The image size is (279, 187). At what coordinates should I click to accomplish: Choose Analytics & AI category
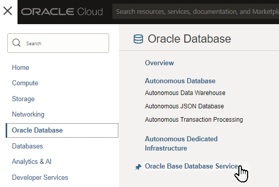point(32,162)
